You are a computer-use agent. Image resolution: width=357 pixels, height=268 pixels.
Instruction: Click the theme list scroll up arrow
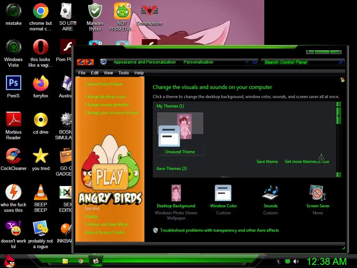pos(339,104)
